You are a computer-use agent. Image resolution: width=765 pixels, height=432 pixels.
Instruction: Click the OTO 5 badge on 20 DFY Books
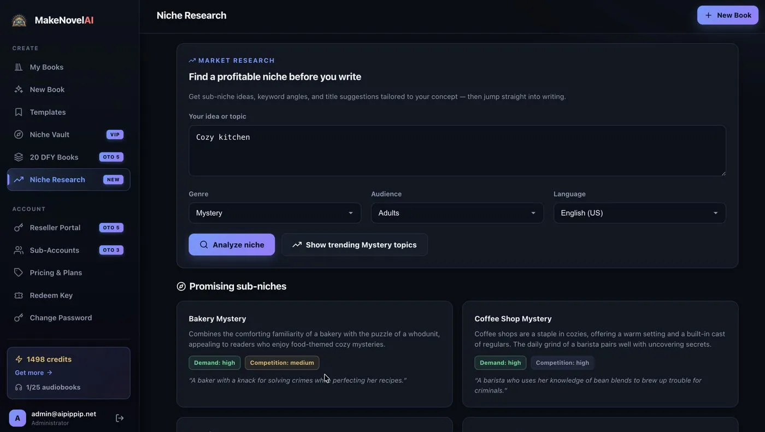(111, 157)
